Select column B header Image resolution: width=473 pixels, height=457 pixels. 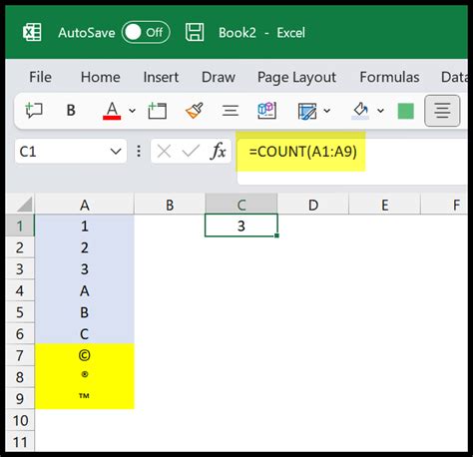(x=170, y=205)
